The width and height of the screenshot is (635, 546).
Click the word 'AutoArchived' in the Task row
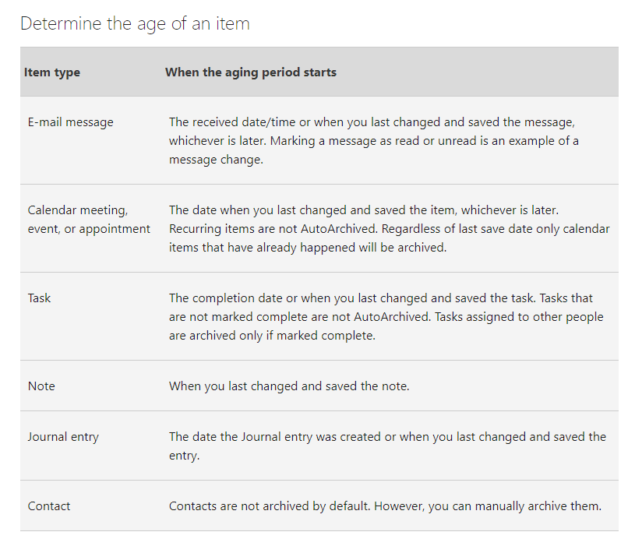click(x=391, y=316)
